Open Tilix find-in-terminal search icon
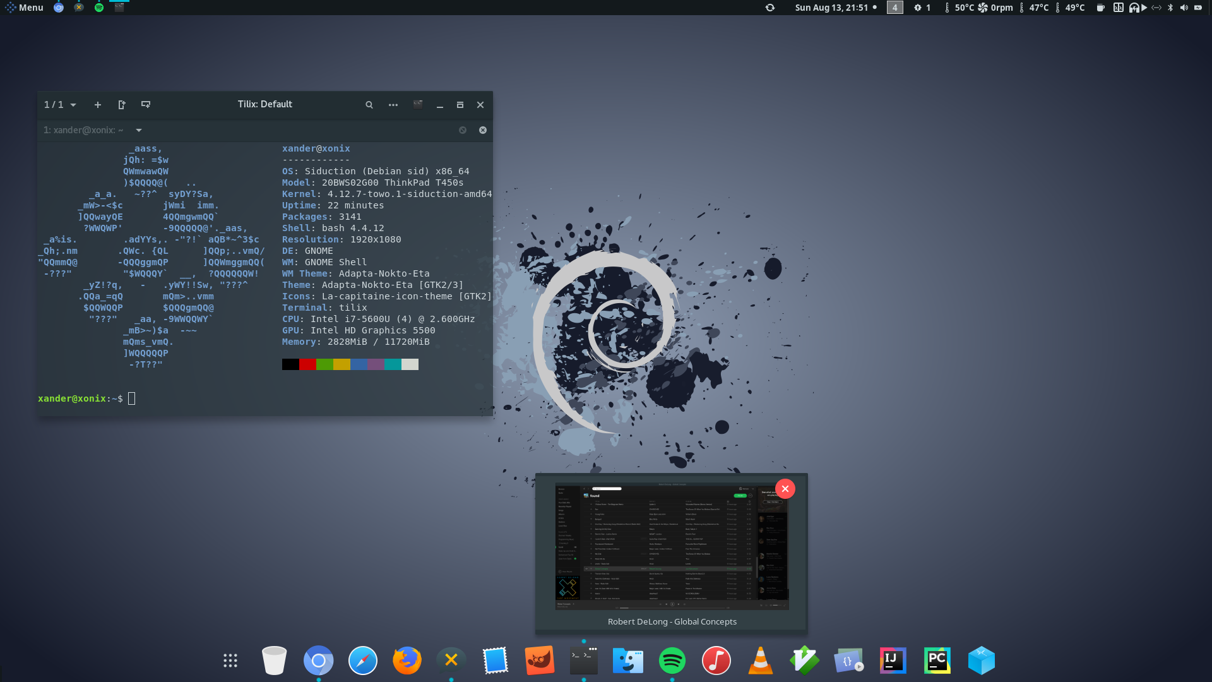 369,105
